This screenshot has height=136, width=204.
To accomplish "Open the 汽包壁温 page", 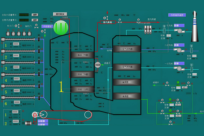I will [x=47, y=26].
